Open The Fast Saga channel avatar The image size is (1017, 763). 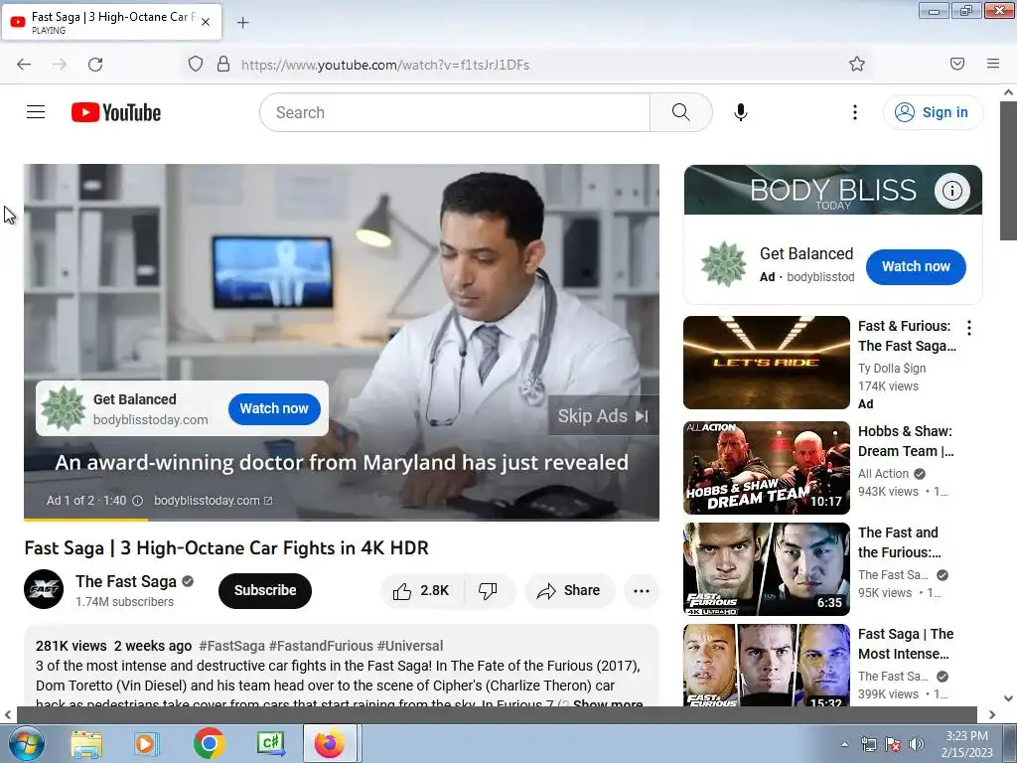(x=44, y=589)
